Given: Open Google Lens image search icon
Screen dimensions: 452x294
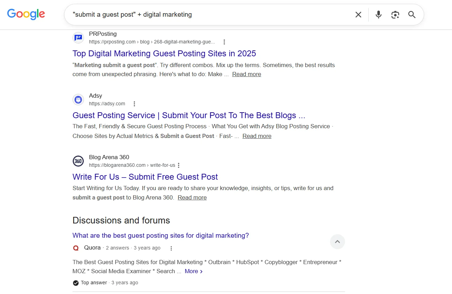Looking at the screenshot, I should (395, 15).
